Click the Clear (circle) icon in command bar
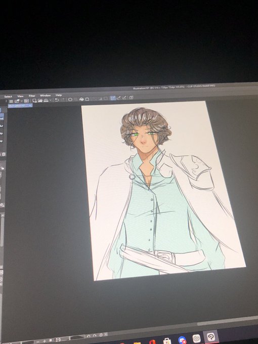 coord(70,99)
